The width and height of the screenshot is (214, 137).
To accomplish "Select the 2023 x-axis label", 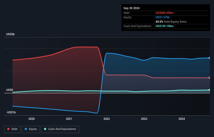I will point(144,119).
